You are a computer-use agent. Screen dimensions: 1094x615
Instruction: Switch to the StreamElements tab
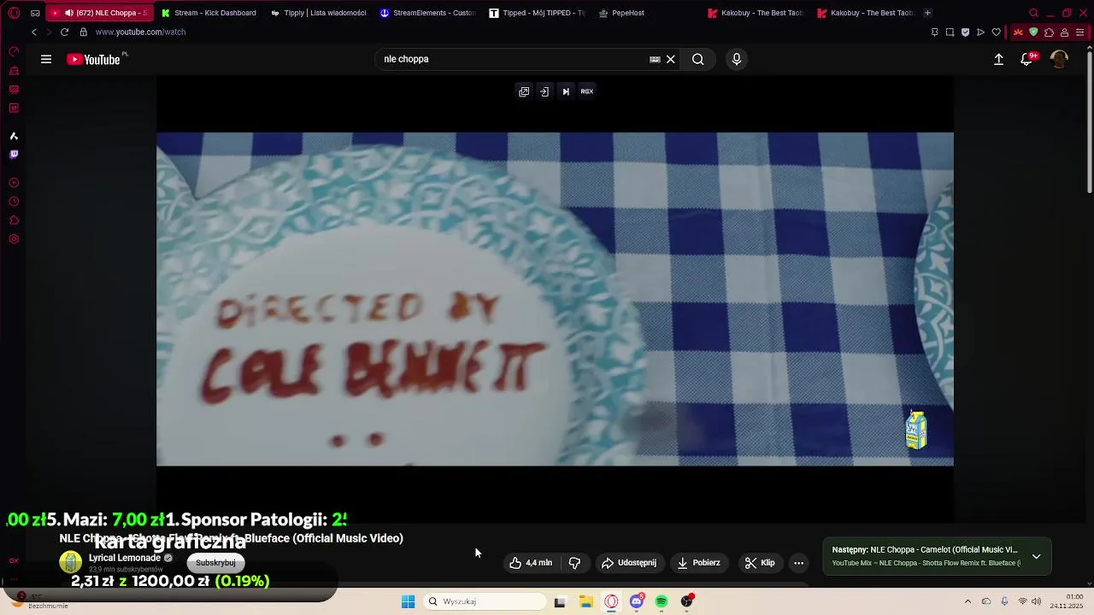point(428,13)
